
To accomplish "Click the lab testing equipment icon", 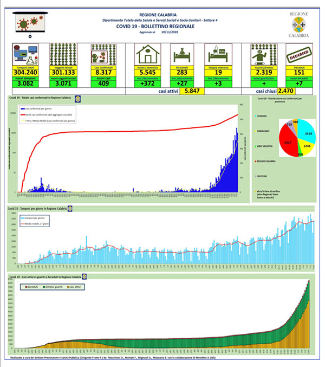I will (x=25, y=55).
